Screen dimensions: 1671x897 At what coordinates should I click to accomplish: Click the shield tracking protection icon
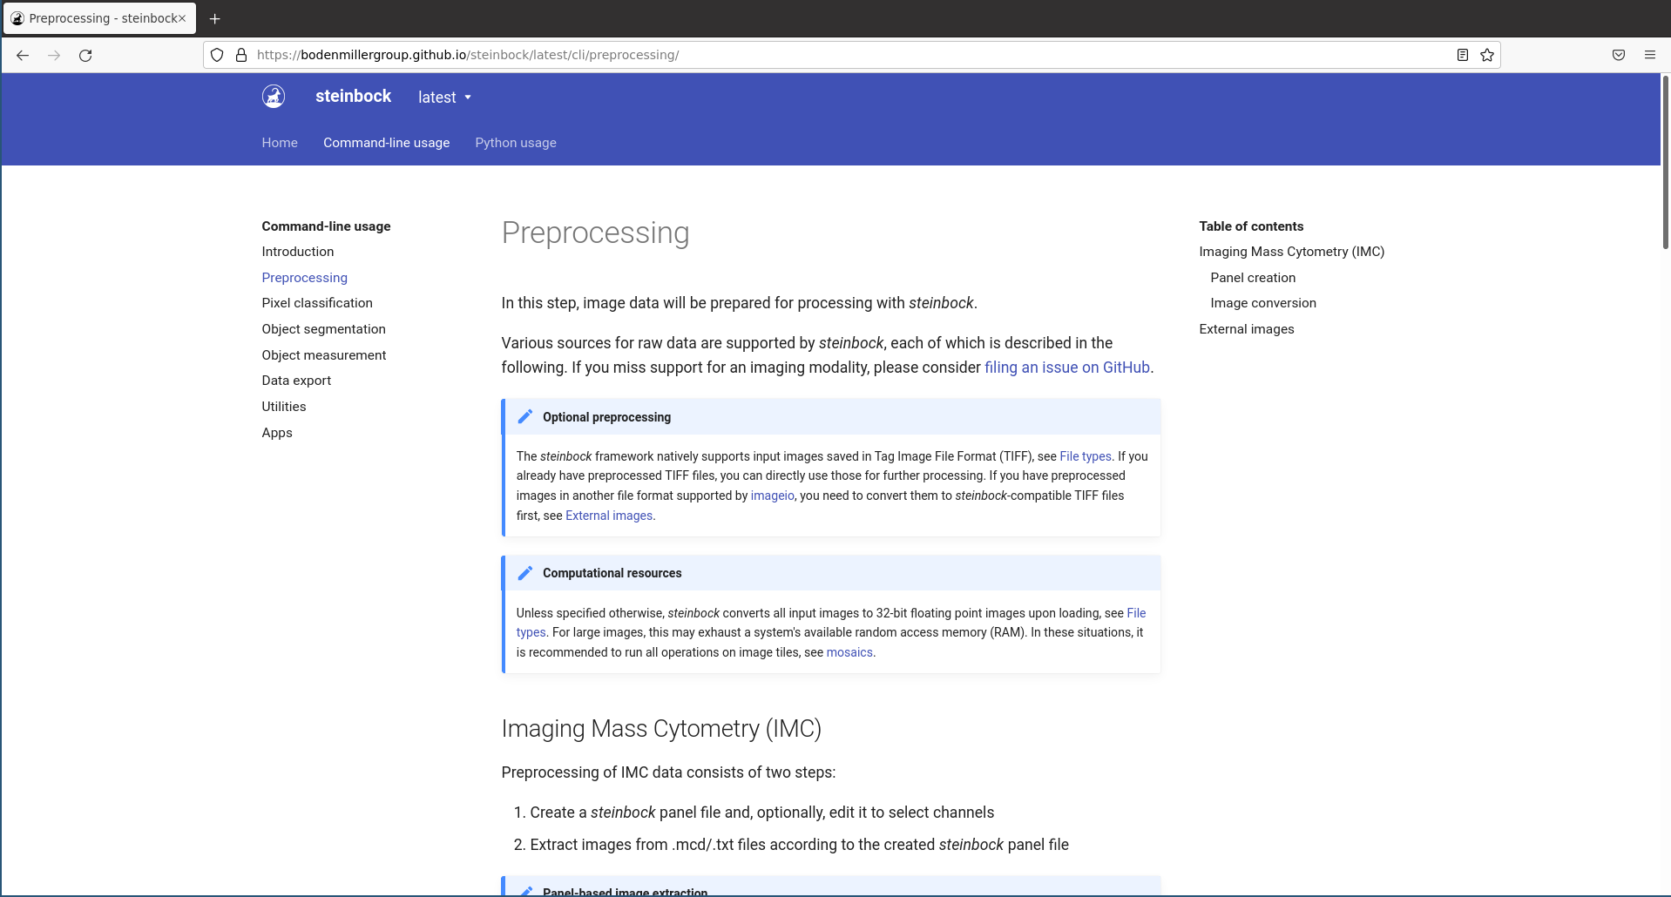(x=216, y=54)
